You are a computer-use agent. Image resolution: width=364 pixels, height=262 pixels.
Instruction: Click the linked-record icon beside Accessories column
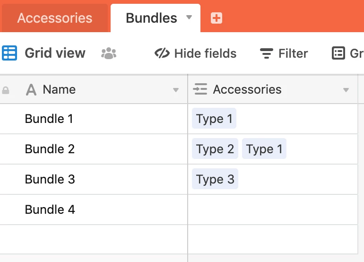(200, 89)
